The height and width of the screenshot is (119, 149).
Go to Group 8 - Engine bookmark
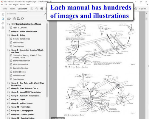[18, 99]
